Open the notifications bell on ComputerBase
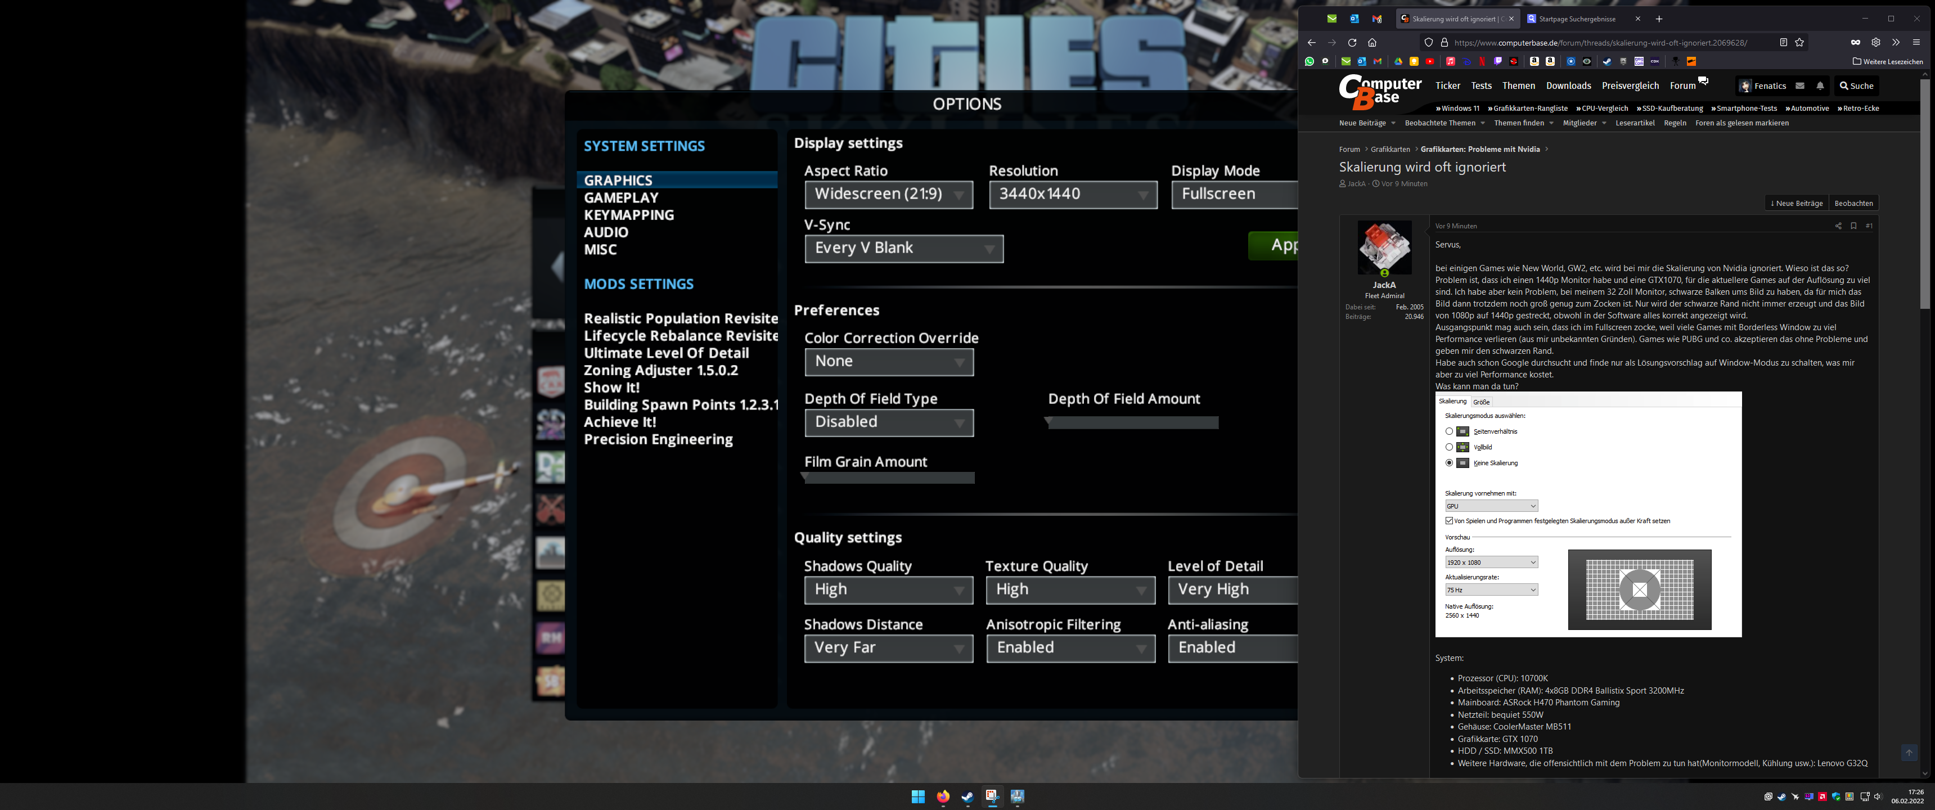Image resolution: width=1935 pixels, height=810 pixels. 1820,87
